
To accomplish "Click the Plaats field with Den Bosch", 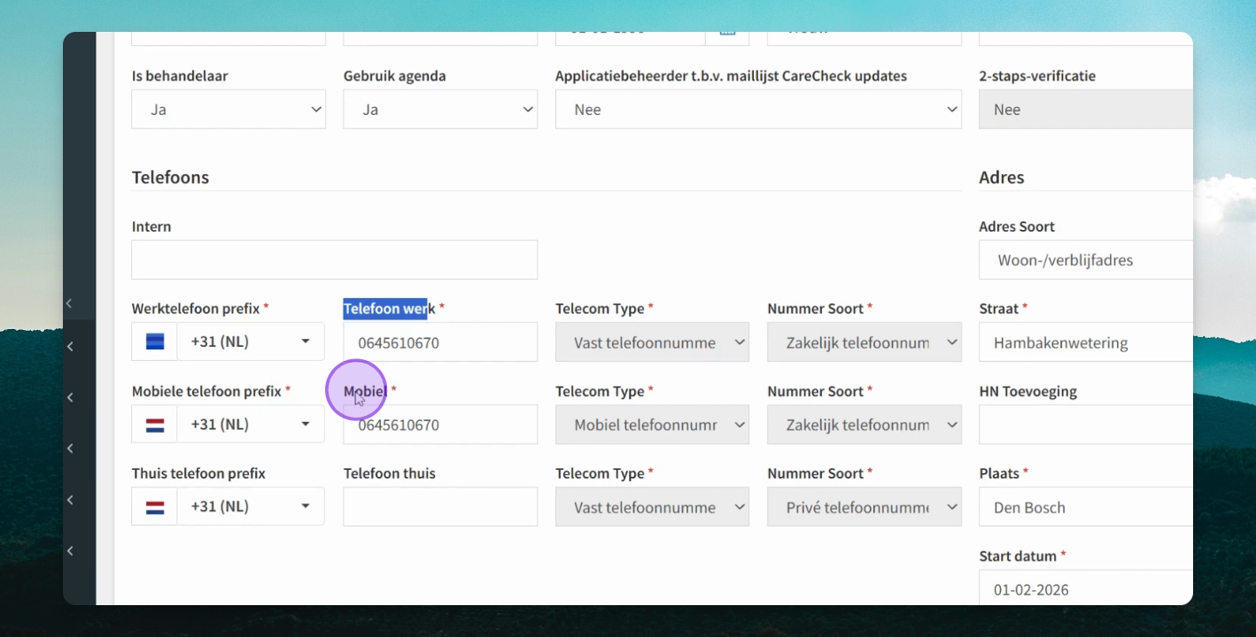I will click(1085, 507).
